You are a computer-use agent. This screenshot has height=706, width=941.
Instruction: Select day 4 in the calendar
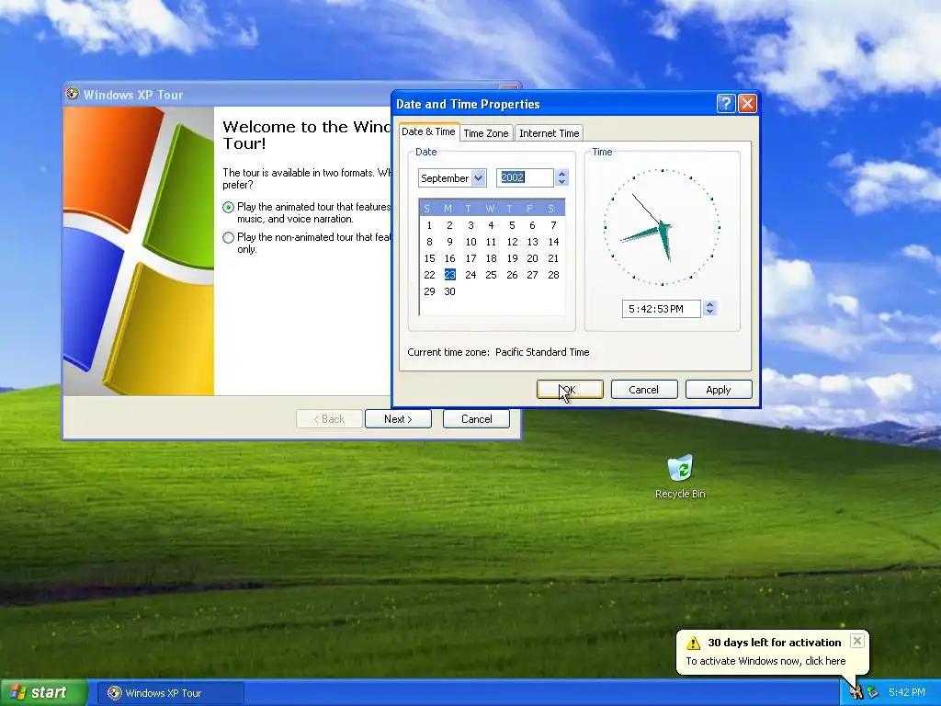(x=491, y=225)
